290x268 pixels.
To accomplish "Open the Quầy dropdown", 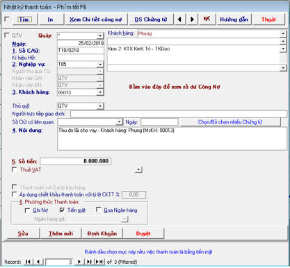I will [x=100, y=35].
